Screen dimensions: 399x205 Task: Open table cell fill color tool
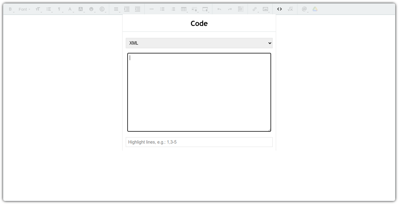pos(195,9)
